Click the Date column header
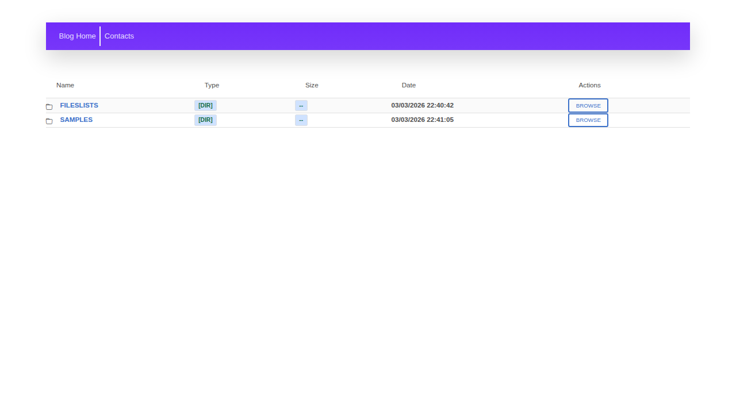The height and width of the screenshot is (414, 736). click(x=408, y=85)
